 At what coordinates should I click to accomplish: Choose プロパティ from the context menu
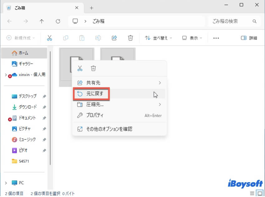[x=95, y=115]
